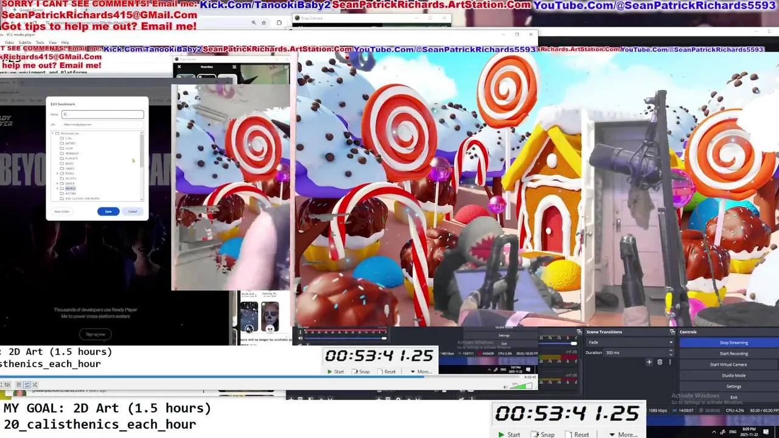Remove transition using trash icon

point(660,362)
